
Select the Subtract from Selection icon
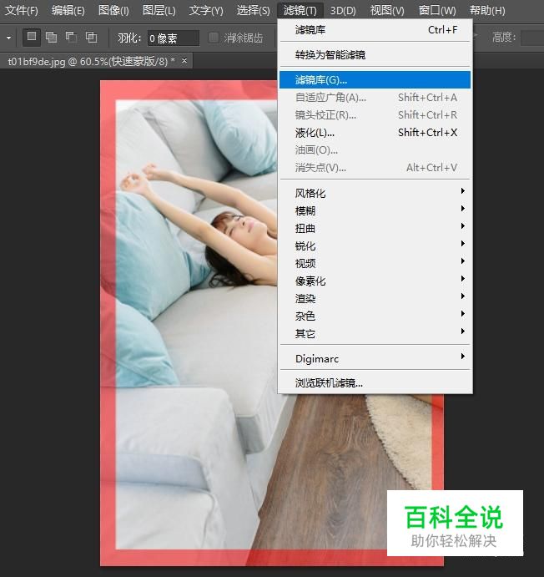coord(71,38)
